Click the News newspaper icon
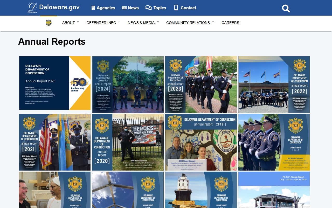Viewport: 332px width, 208px height. point(124,8)
